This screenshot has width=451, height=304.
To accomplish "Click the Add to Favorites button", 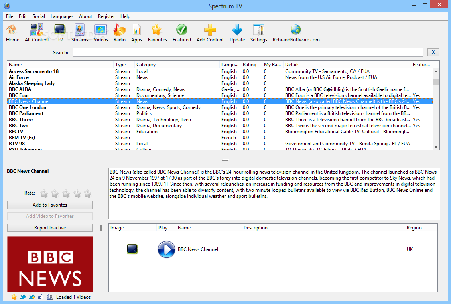I will point(50,205).
